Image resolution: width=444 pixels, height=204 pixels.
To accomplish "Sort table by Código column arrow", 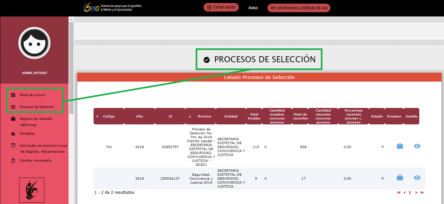I will click(x=97, y=116).
